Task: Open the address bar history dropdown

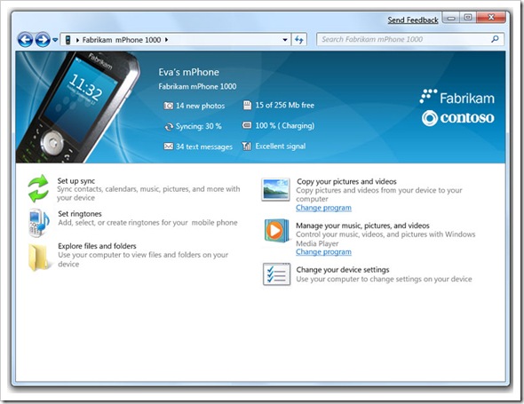Action: coord(285,40)
